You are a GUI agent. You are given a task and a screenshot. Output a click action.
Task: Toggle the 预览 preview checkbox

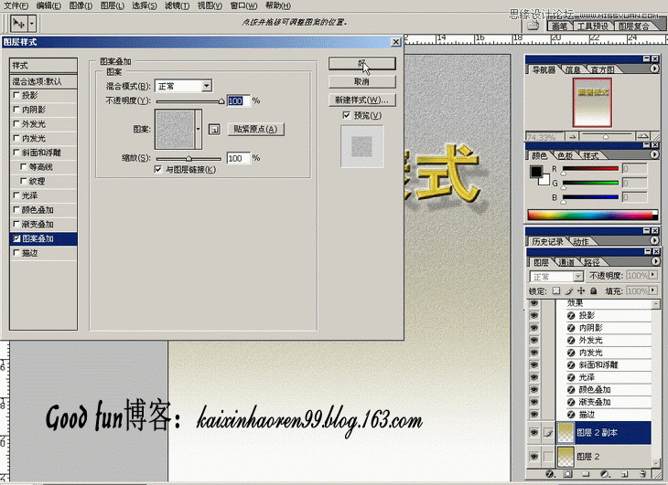[347, 115]
